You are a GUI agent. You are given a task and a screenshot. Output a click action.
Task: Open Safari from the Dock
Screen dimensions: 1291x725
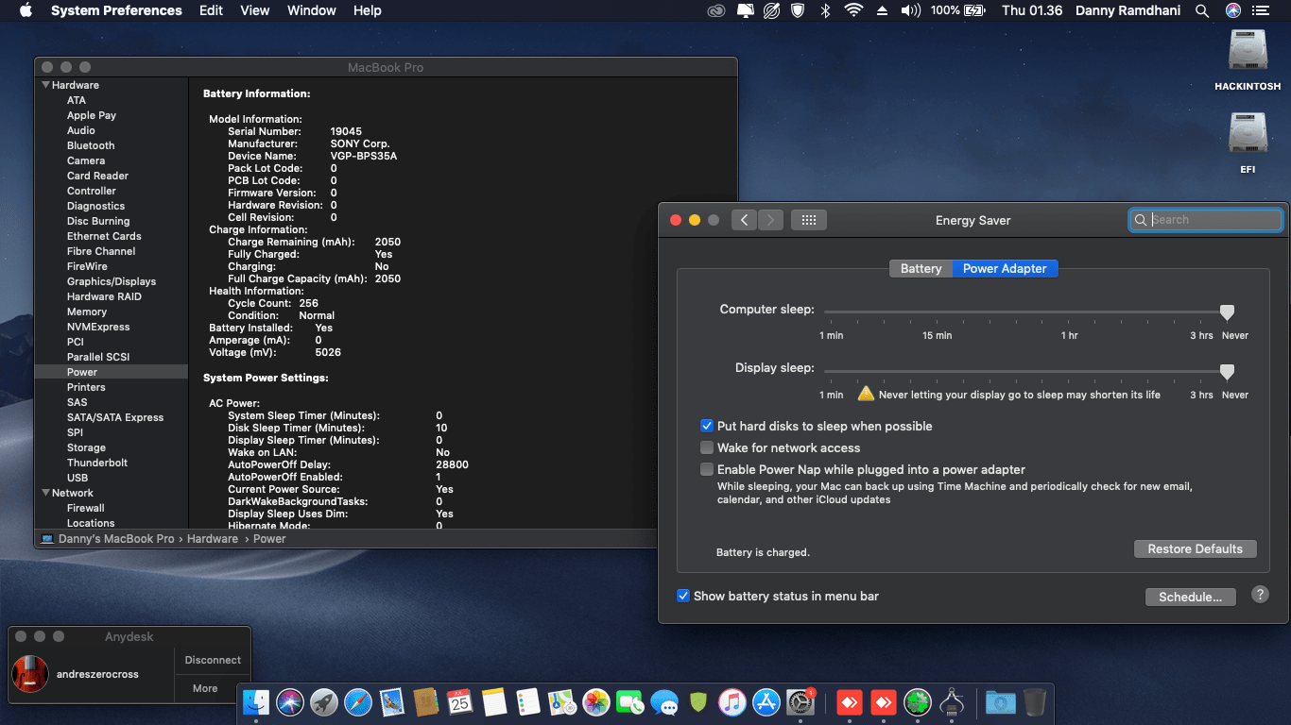click(358, 702)
